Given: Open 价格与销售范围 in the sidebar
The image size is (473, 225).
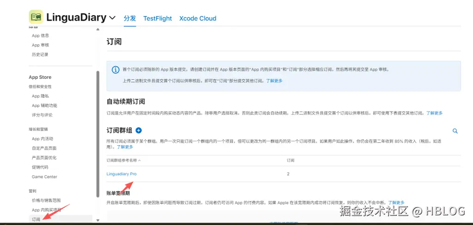Looking at the screenshot, I should point(46,200).
